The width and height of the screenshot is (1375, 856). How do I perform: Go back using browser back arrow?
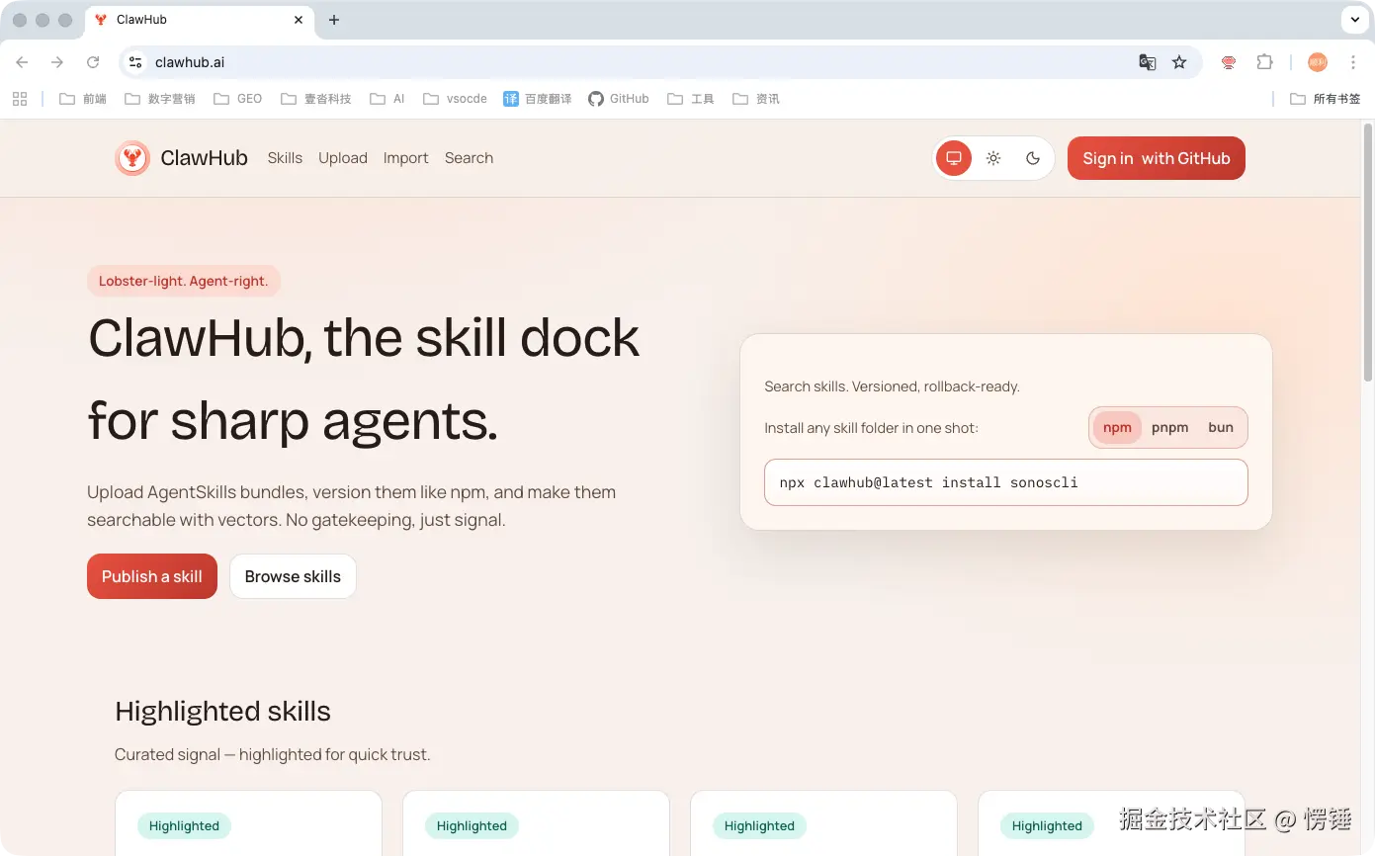point(22,62)
